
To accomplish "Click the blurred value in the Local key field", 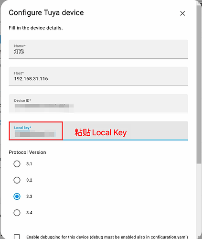I will pos(35,134).
